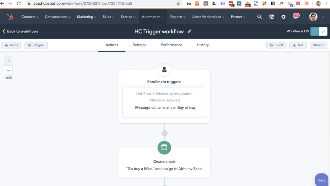
Task: Open the Marketplace storefront icon
Action: click(271, 17)
